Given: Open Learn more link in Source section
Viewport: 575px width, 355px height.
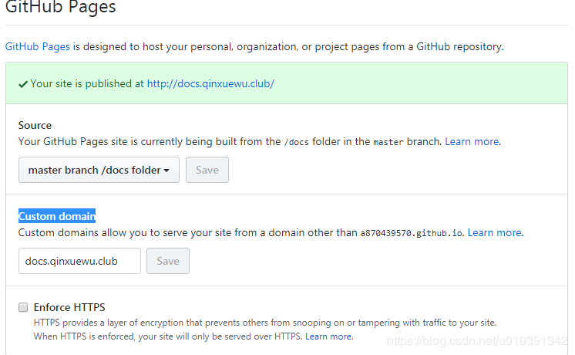Looking at the screenshot, I should (472, 141).
